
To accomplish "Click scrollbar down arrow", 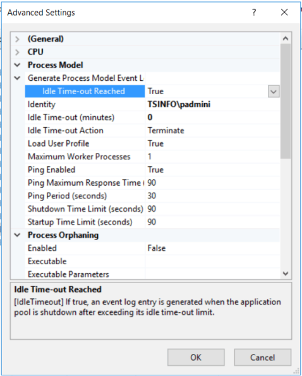I will coord(286,274).
